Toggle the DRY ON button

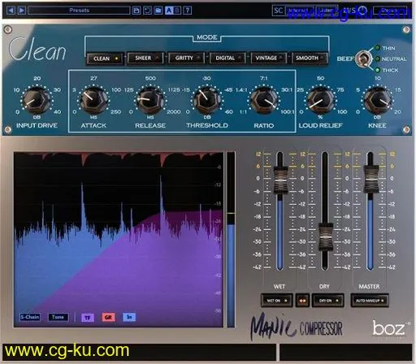point(328,301)
